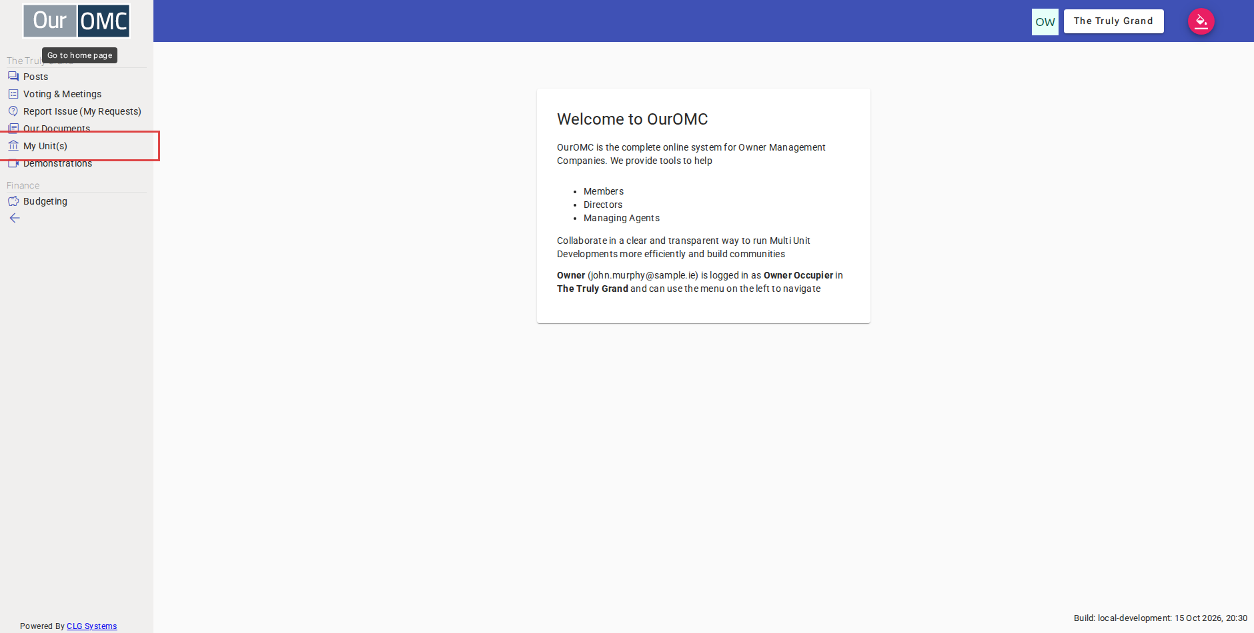Click the OW user avatar
Screen dimensions: 1254x633
1045,21
